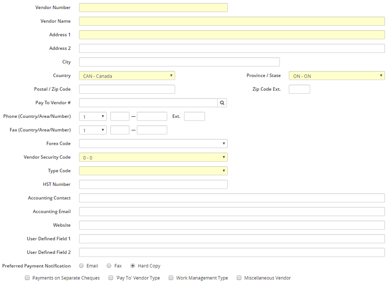Toggle the Work Management Type checkbox
The height and width of the screenshot is (283, 388).
171,278
